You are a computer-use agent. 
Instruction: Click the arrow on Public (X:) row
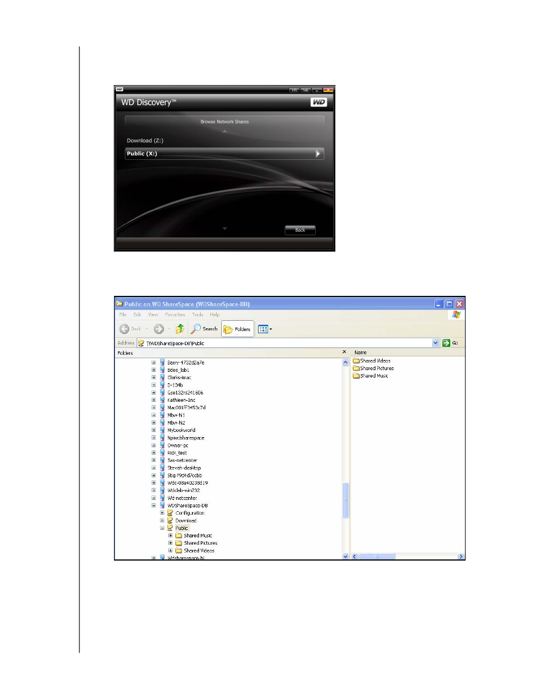tap(318, 154)
